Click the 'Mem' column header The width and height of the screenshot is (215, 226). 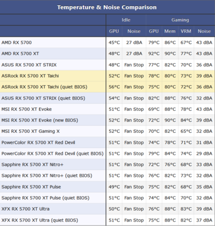(x=170, y=31)
